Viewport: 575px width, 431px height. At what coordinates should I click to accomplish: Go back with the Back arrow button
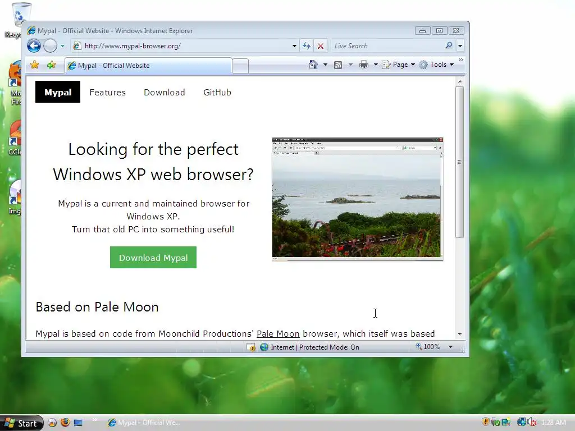34,46
